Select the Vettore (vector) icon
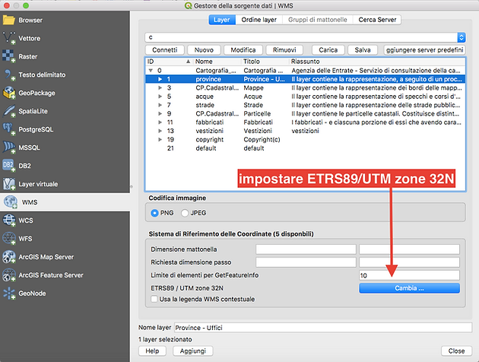 (x=8, y=38)
